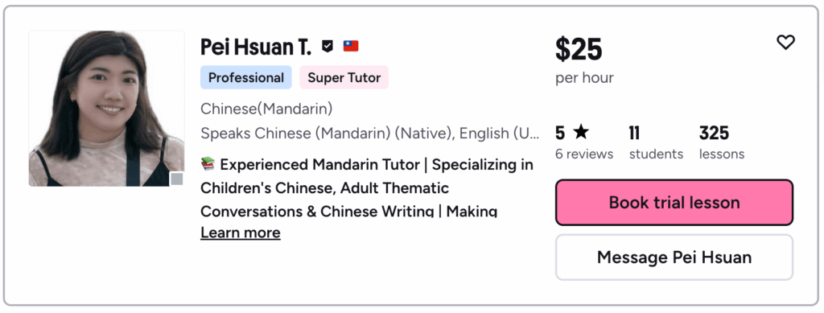Click the 325 lessons count

pyautogui.click(x=722, y=142)
